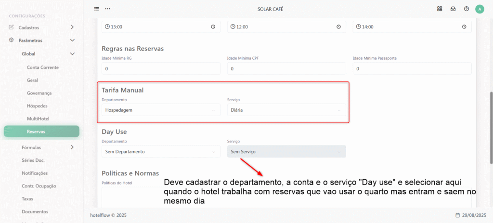Go to Conta Corrente settings

tap(43, 67)
